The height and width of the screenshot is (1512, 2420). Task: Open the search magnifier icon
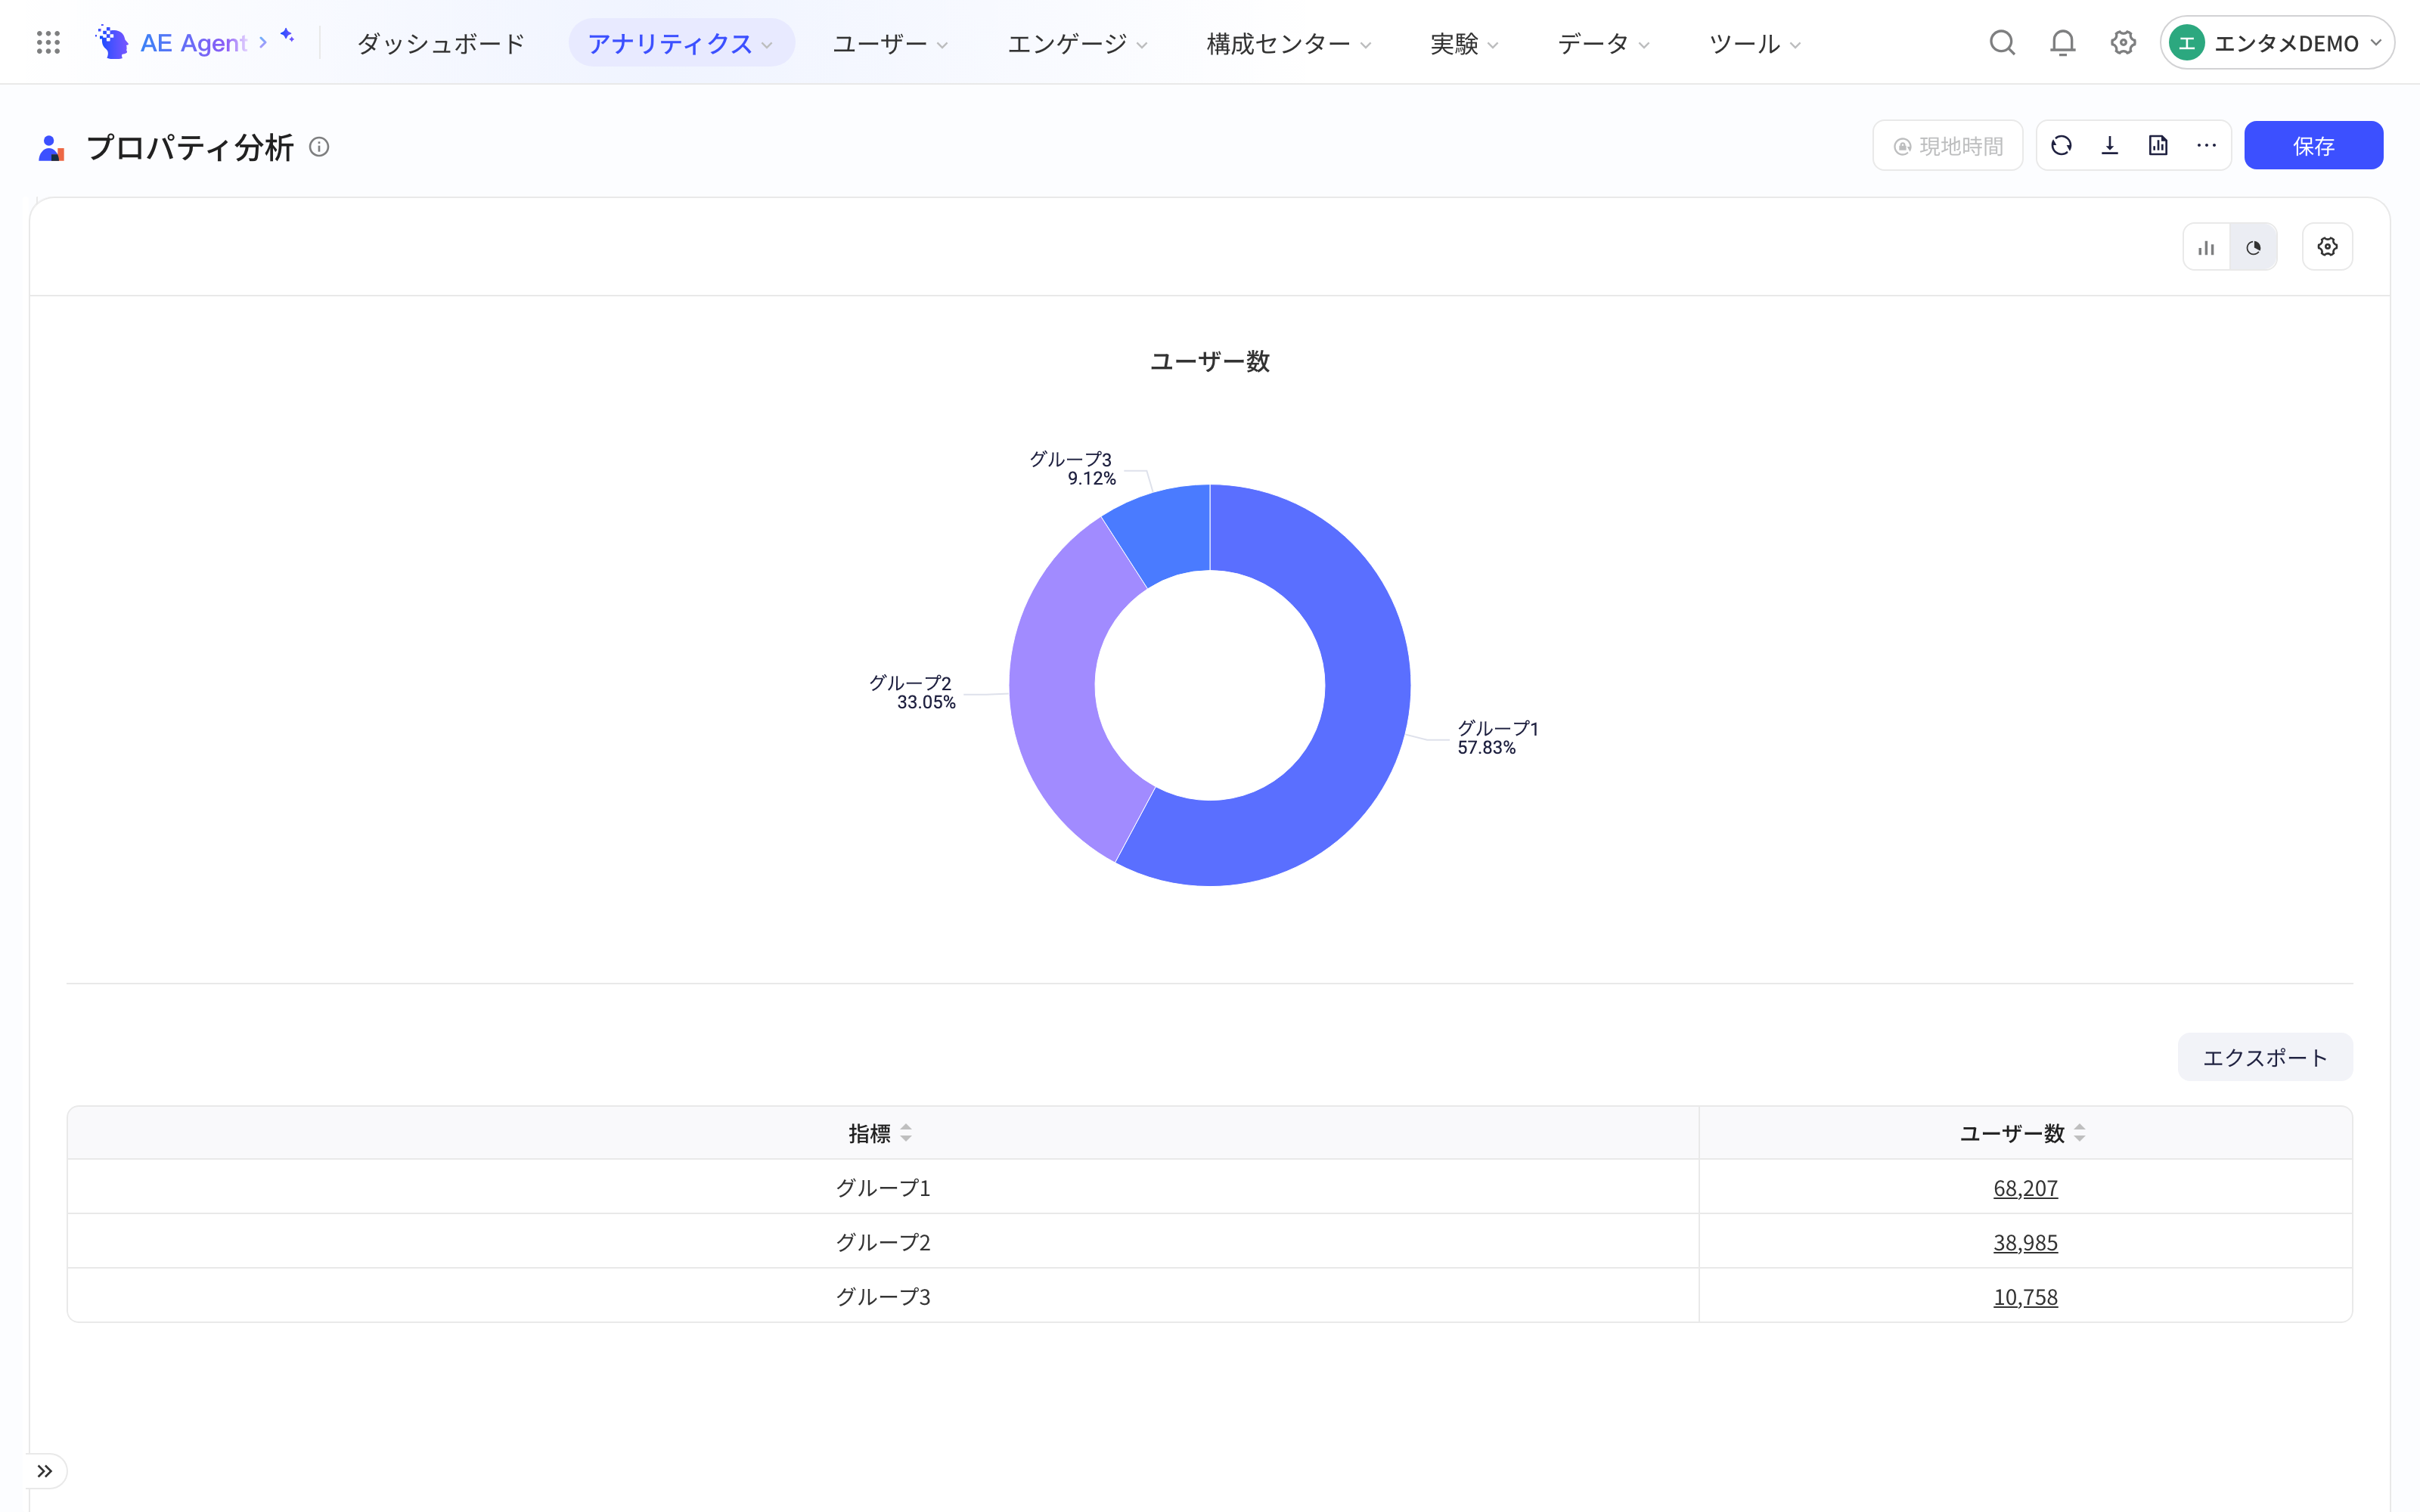click(2002, 43)
